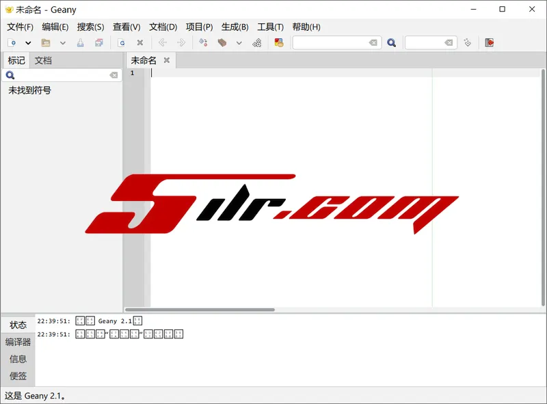Clear the sidebar symbol filter

point(114,75)
